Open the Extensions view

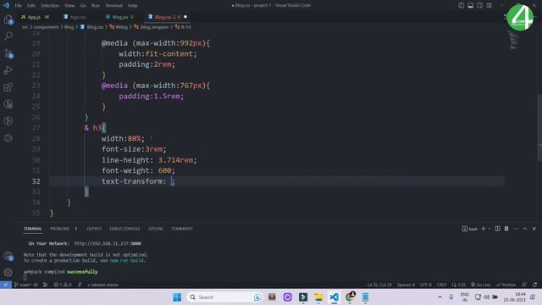8,87
